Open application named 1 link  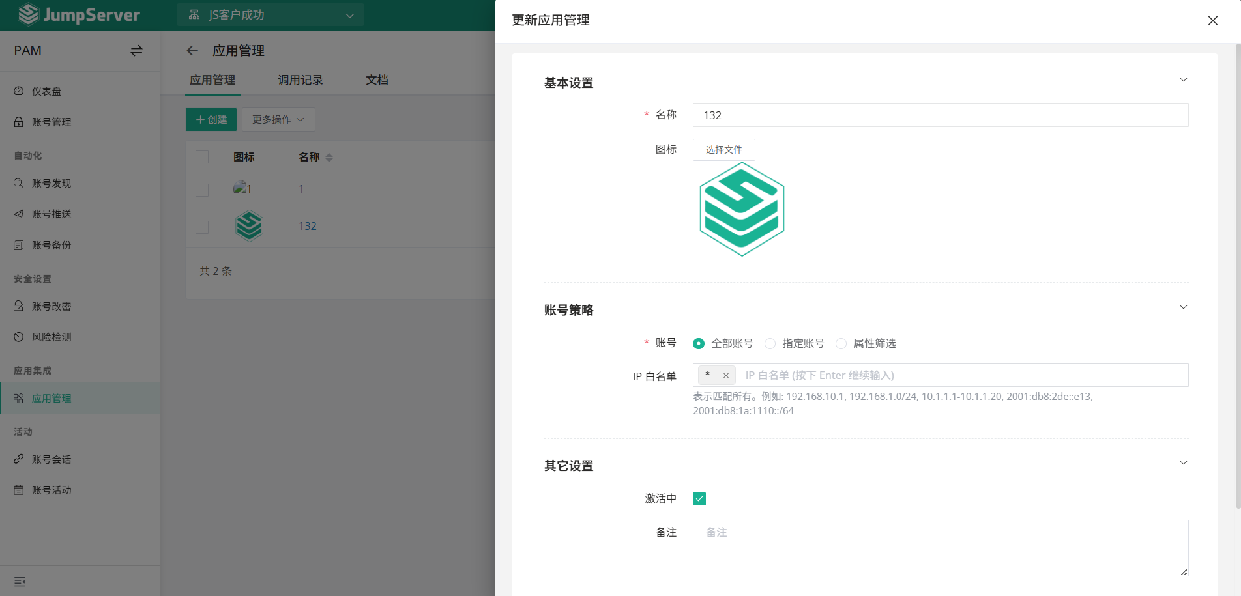point(301,189)
